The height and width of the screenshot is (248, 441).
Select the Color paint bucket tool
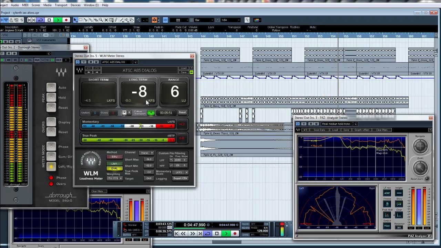(x=132, y=20)
